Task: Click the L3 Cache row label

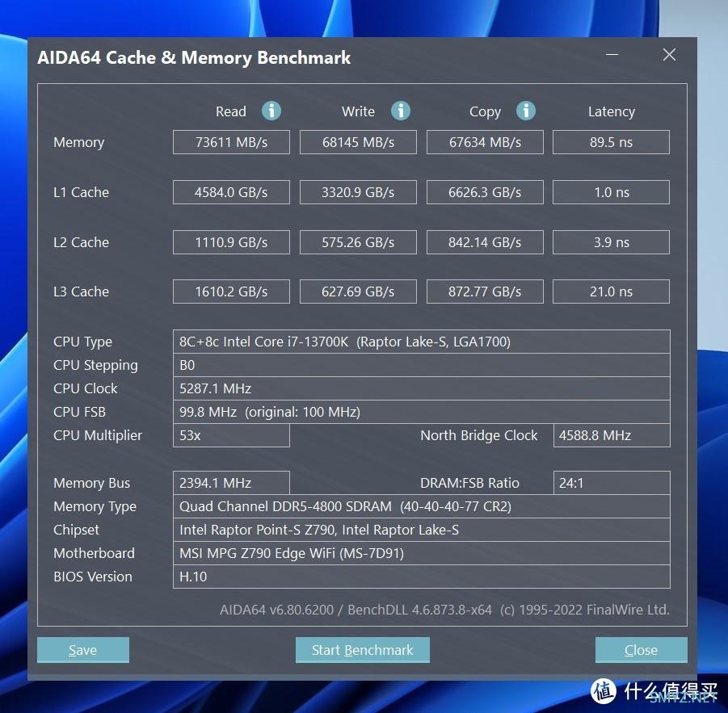Action: pos(82,291)
